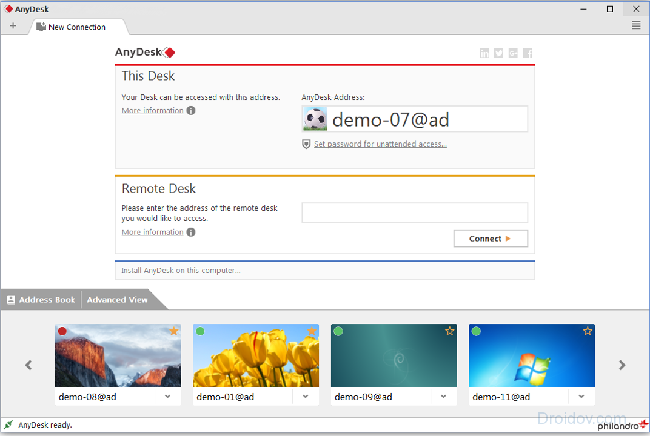Open the demo-11@ad options dropdown

(581, 397)
